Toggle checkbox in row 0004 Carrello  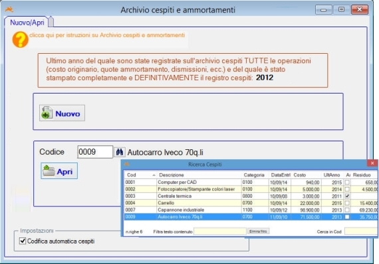point(347,203)
